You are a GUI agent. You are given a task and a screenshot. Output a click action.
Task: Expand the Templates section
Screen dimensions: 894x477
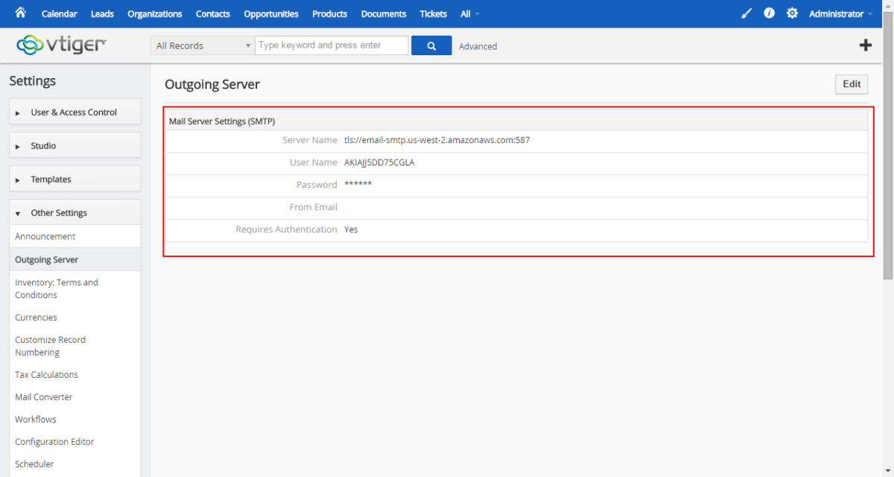tap(74, 180)
